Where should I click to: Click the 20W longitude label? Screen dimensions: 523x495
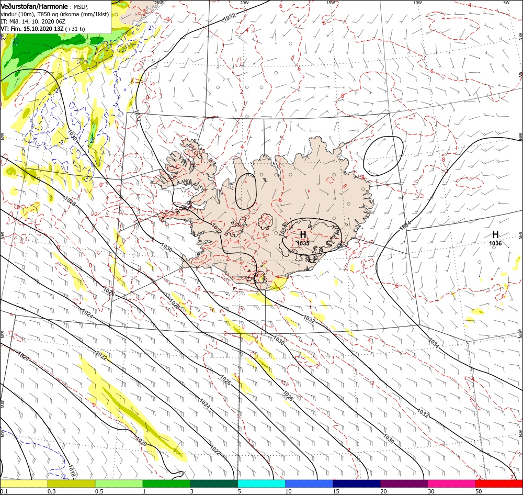pos(244,3)
